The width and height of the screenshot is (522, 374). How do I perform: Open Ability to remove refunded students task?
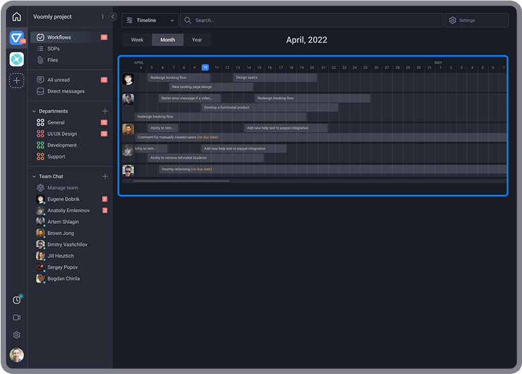[x=206, y=158]
